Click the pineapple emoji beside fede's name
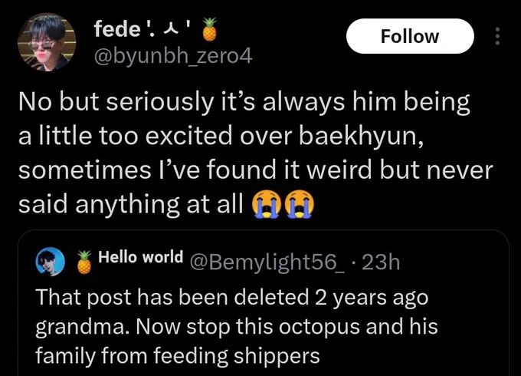This screenshot has height=376, width=521. coord(210,29)
